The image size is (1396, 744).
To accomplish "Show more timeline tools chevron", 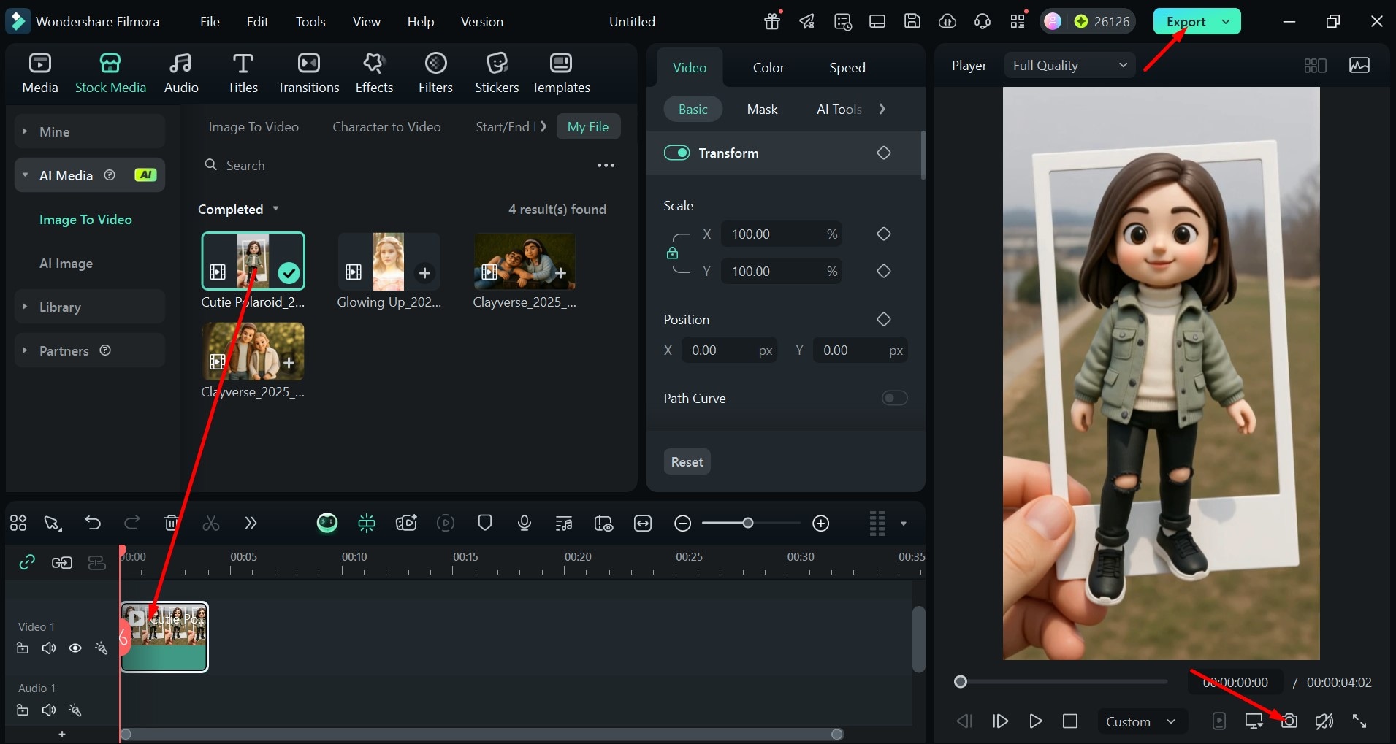I will point(251,523).
